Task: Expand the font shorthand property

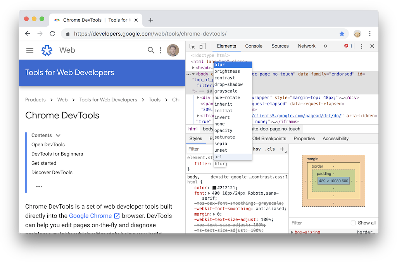Action: point(209,193)
